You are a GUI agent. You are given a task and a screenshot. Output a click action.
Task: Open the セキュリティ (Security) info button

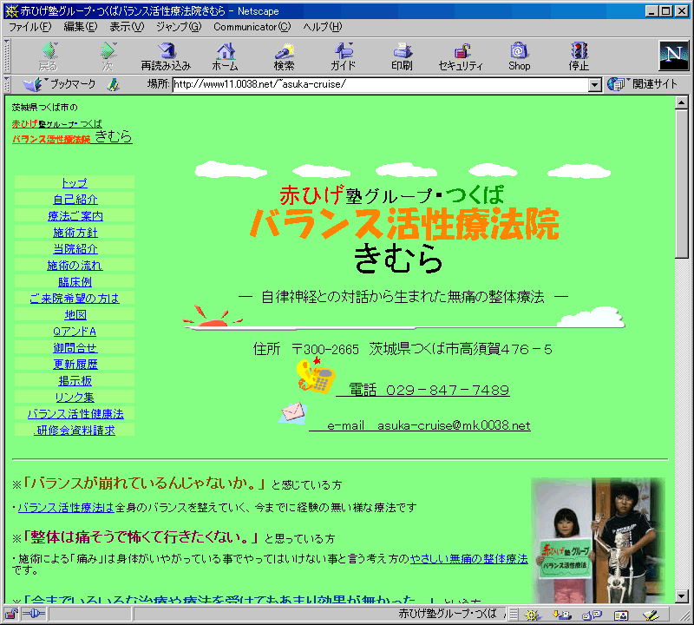click(461, 56)
